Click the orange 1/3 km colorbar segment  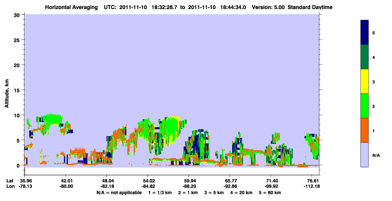tap(365, 130)
